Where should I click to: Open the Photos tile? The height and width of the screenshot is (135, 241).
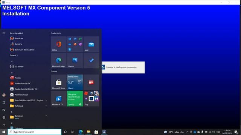tap(75, 60)
